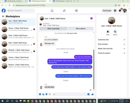Send a thumbs up like
This screenshot has height=103, width=130.
(x=93, y=94)
